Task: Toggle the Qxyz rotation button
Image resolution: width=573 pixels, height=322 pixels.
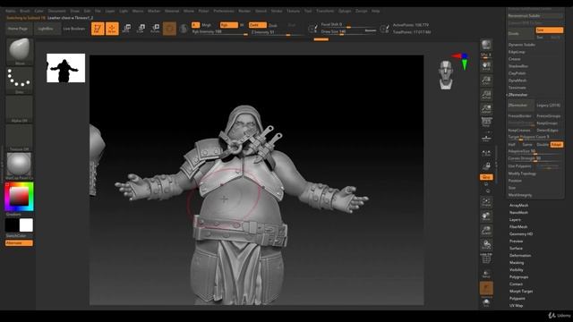Action: click(486, 177)
